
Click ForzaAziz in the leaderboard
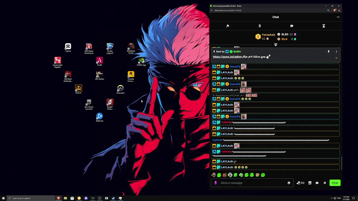click(268, 35)
